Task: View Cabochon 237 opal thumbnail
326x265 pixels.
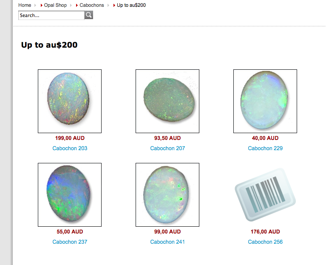Action: click(70, 195)
